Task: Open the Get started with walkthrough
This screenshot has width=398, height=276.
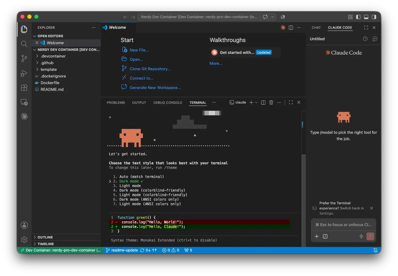Action: pyautogui.click(x=245, y=52)
